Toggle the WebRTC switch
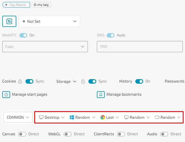The height and width of the screenshot is (142, 185). tap(23, 35)
